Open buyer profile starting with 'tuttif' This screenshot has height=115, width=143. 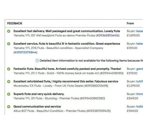[140, 81]
